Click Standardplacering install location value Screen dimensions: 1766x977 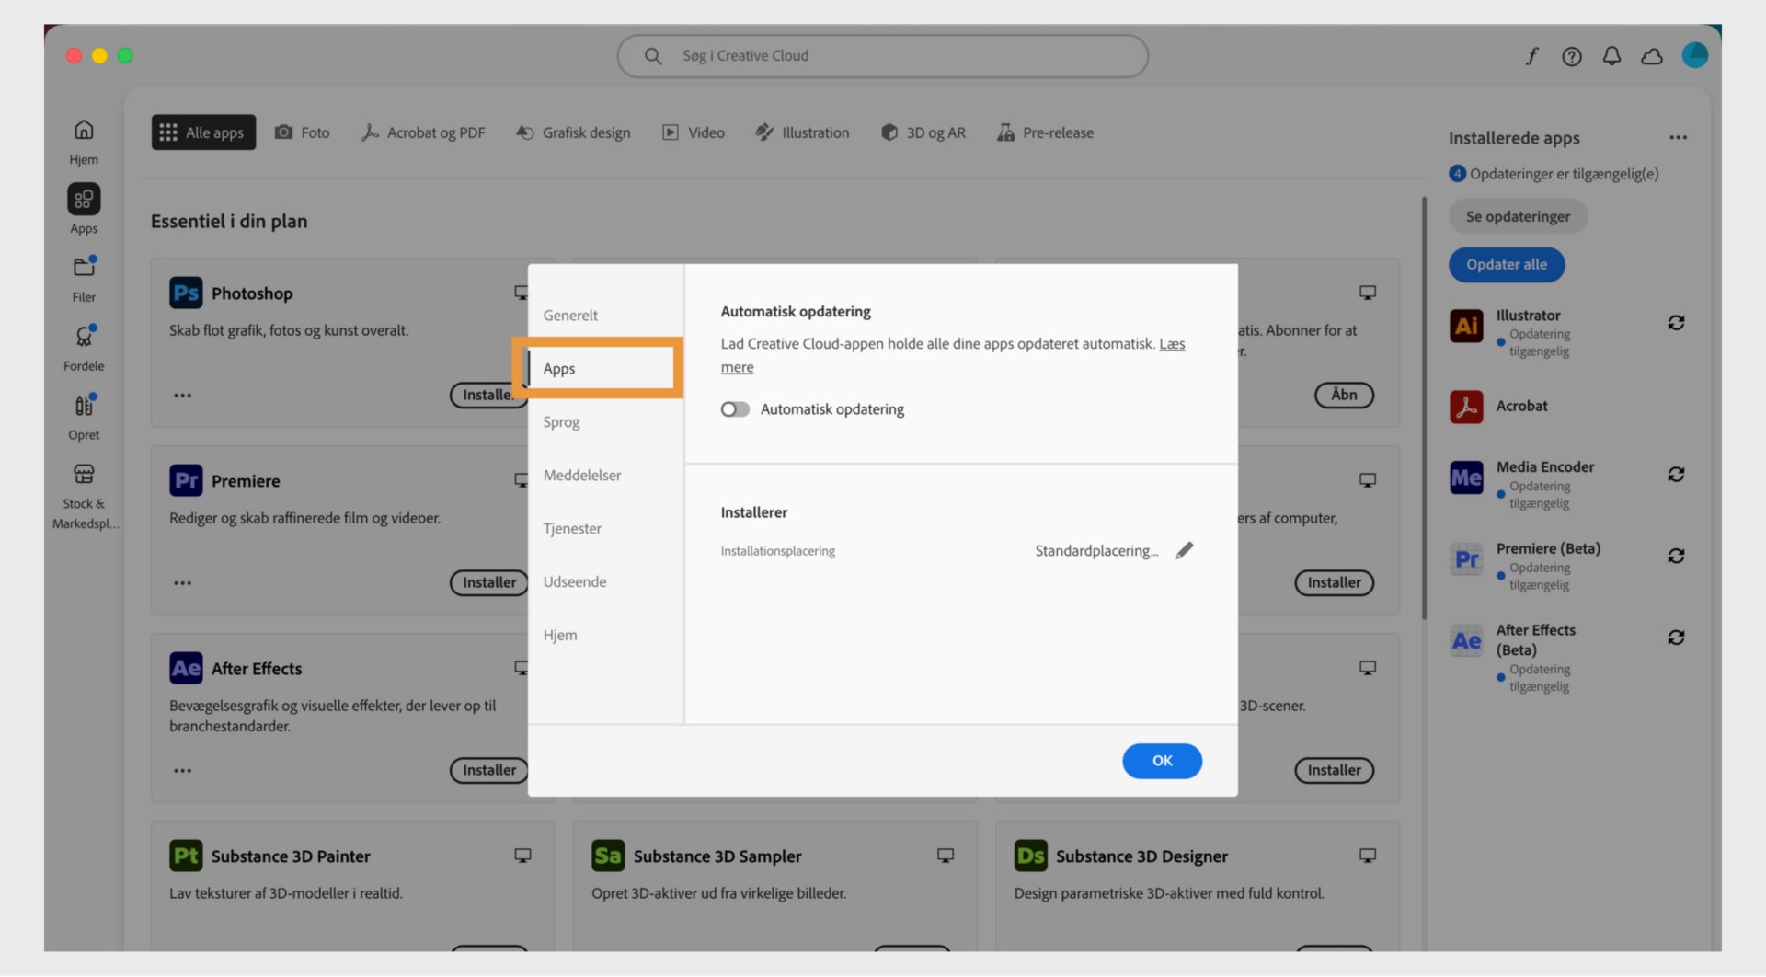point(1096,550)
